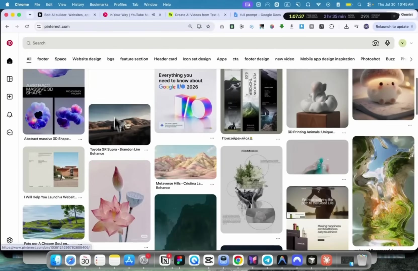Viewport: 418px width, 271px height.
Task: Reload the page in Chrome
Action: click(27, 26)
